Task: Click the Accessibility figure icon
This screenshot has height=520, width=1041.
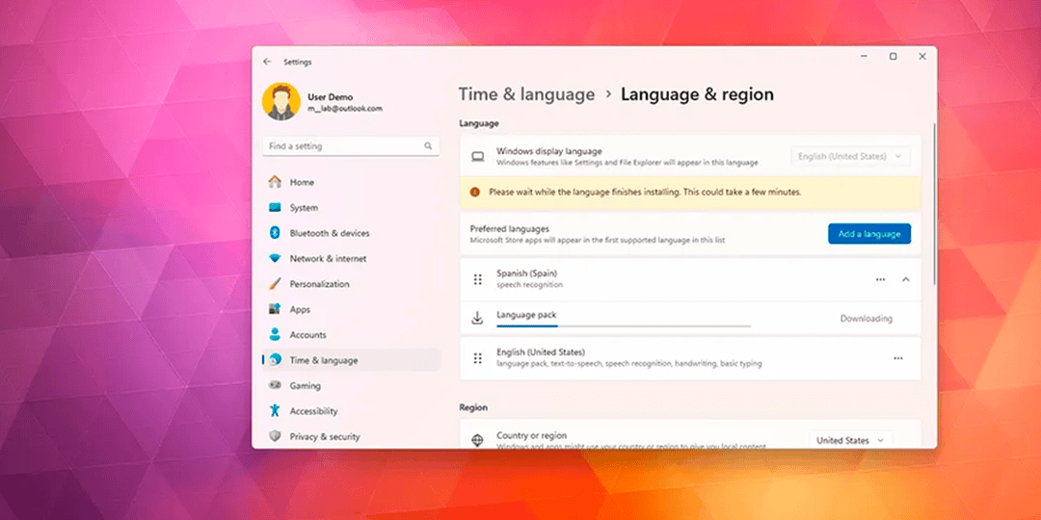Action: [x=275, y=411]
